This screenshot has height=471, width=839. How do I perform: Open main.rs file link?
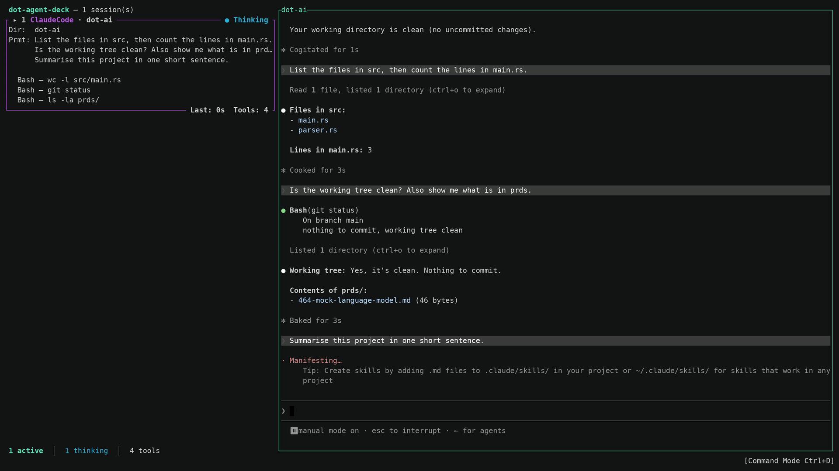point(313,120)
